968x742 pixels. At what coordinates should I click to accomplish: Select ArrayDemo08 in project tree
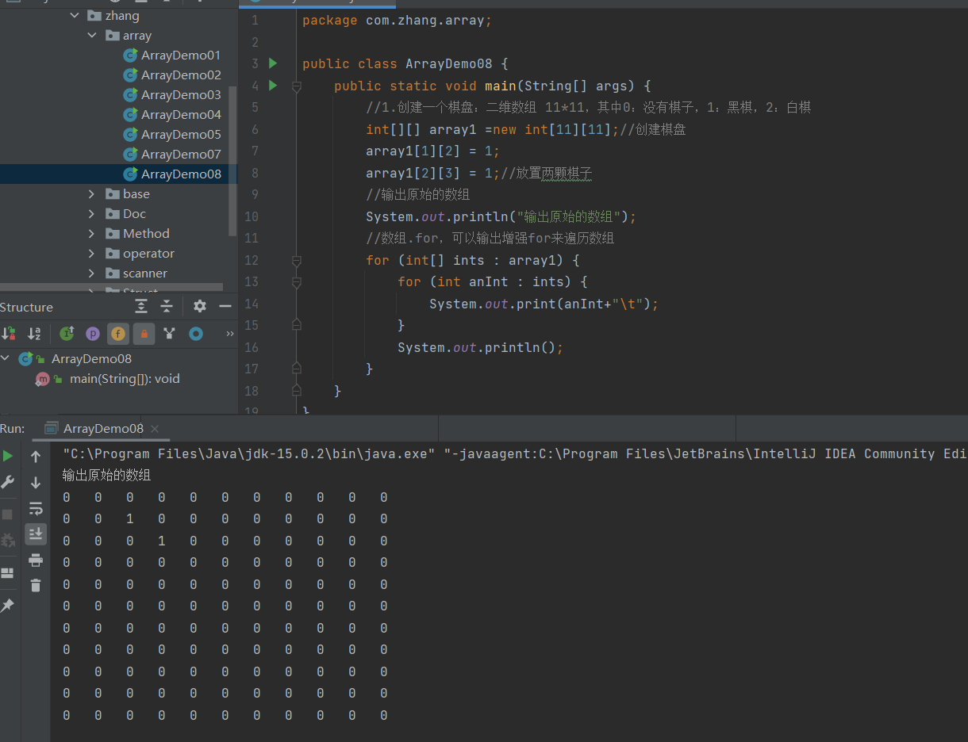[181, 174]
